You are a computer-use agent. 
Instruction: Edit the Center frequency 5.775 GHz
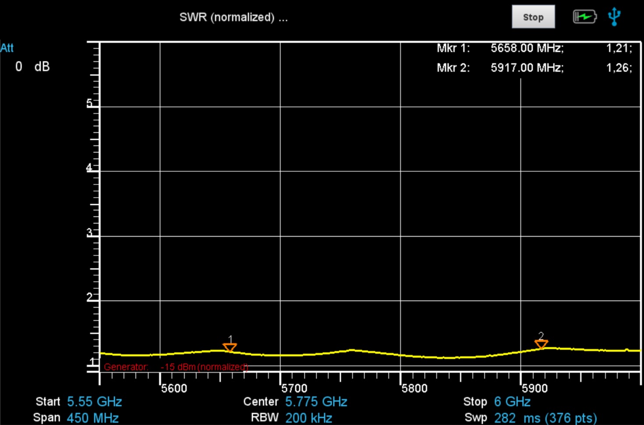[316, 402]
